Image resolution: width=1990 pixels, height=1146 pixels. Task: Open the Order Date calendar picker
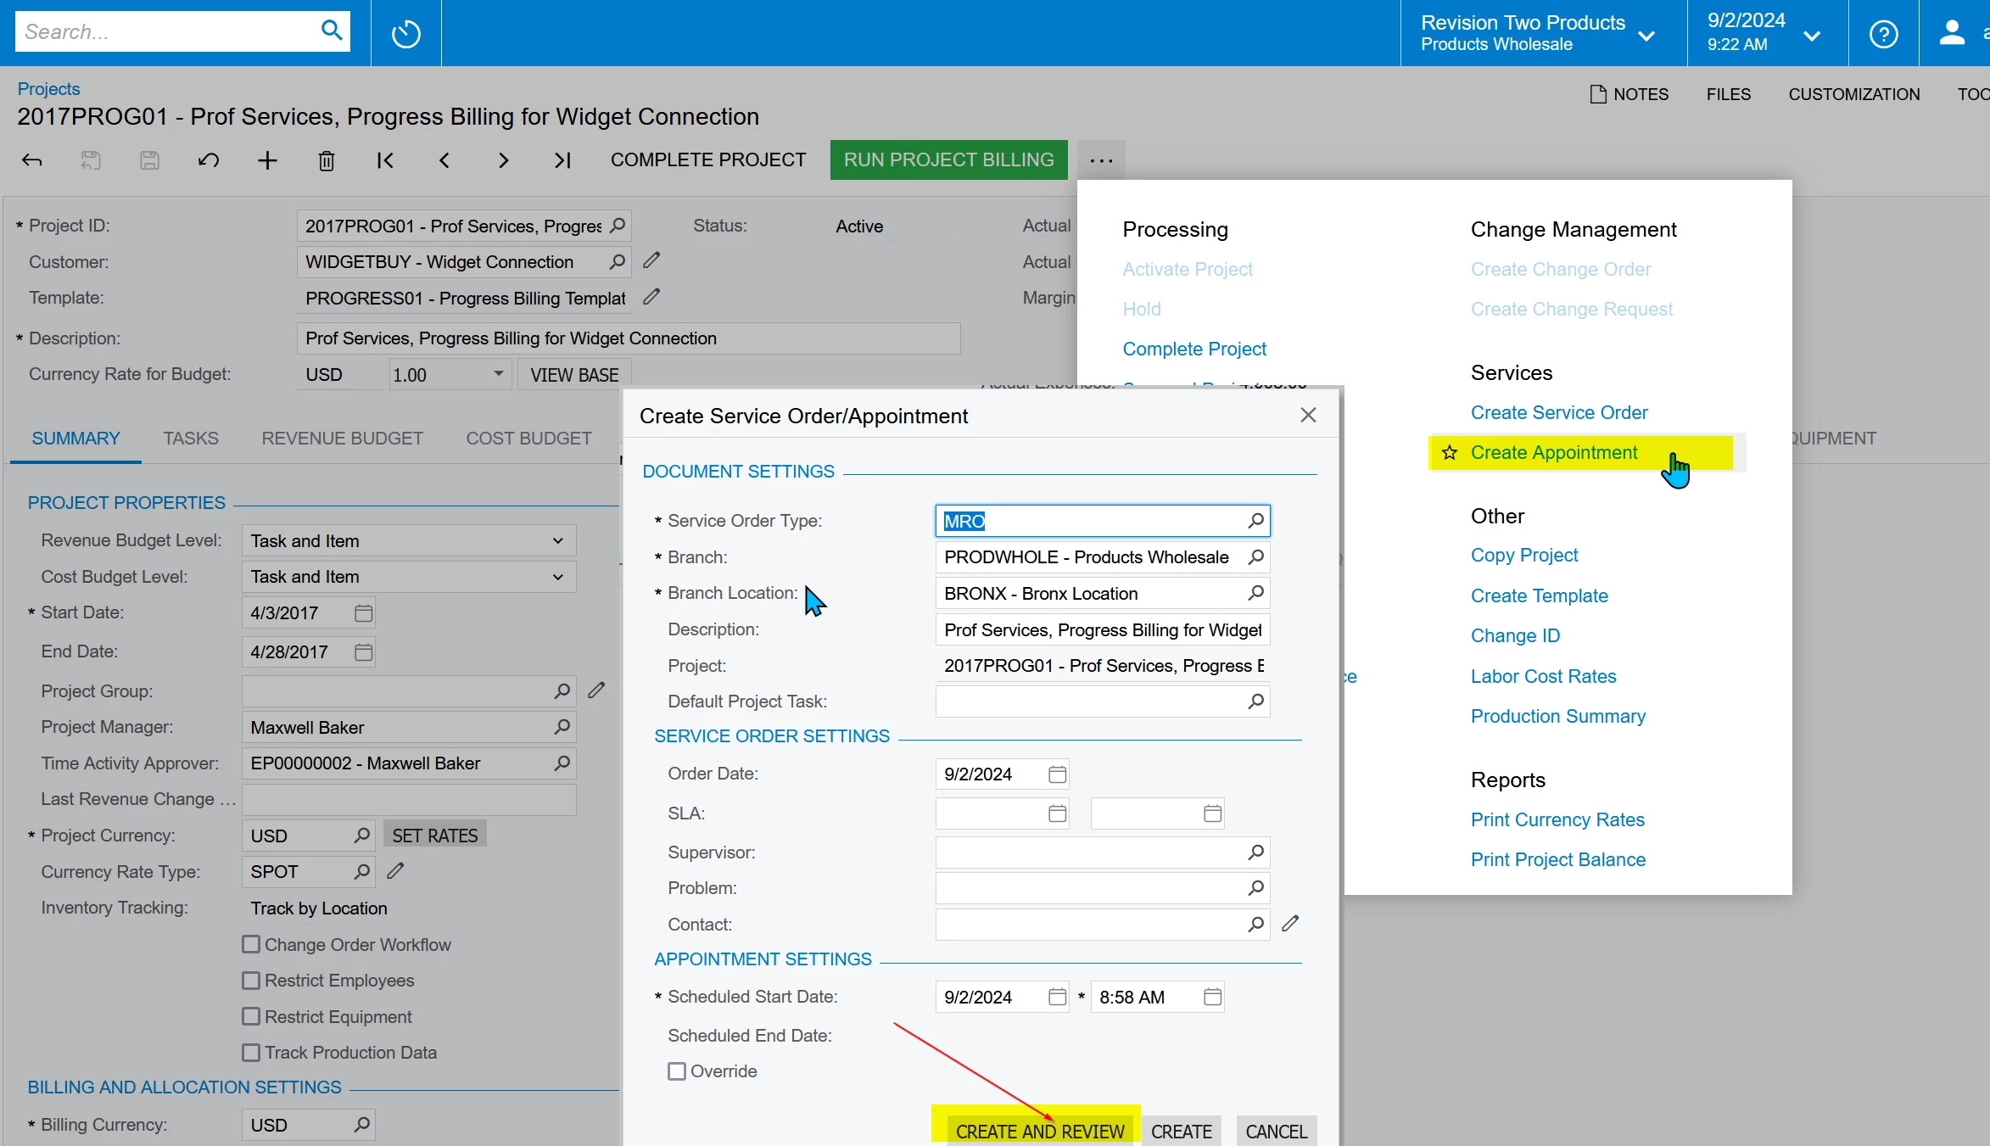[1057, 774]
